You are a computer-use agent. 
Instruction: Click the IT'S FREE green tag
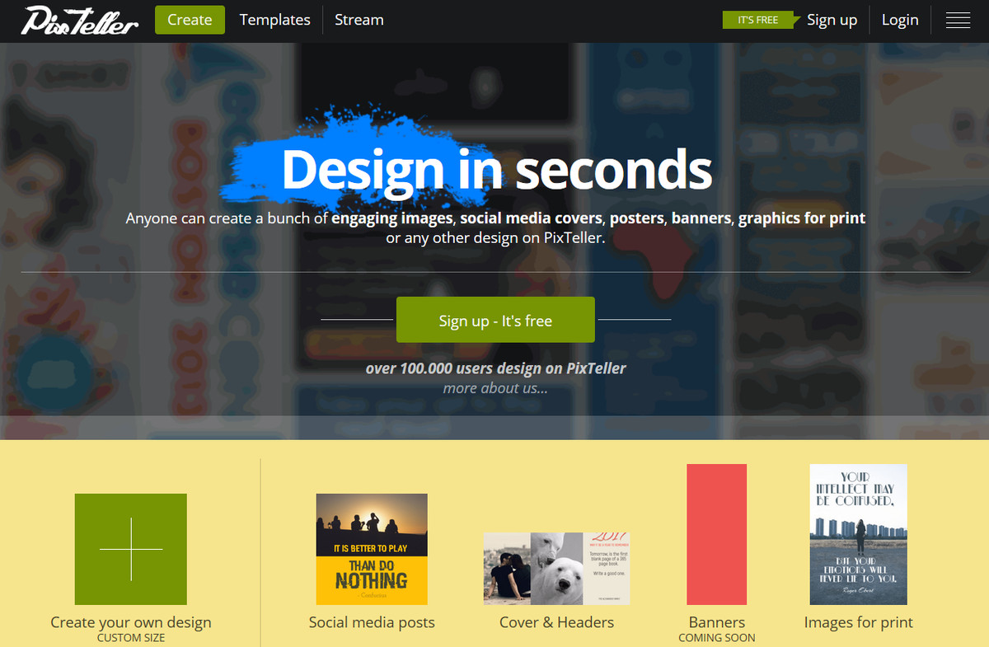coord(759,20)
